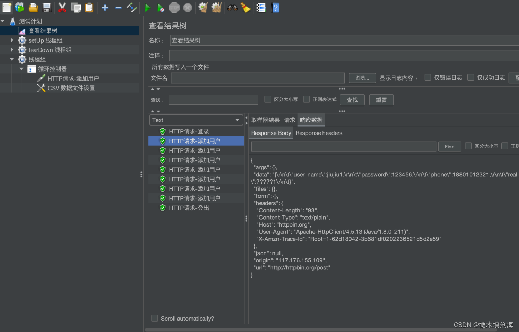This screenshot has height=332, width=519.
Task: Expand the setUp 线程组 node
Action: pyautogui.click(x=12, y=40)
